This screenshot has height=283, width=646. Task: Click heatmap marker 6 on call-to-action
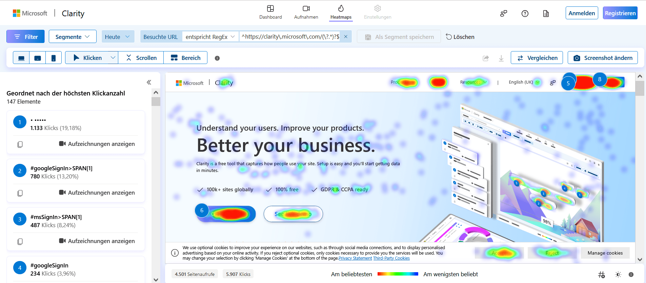tap(202, 210)
